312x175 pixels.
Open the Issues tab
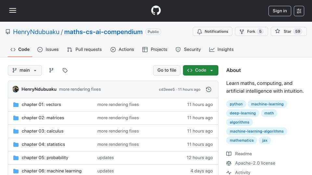(x=48, y=49)
